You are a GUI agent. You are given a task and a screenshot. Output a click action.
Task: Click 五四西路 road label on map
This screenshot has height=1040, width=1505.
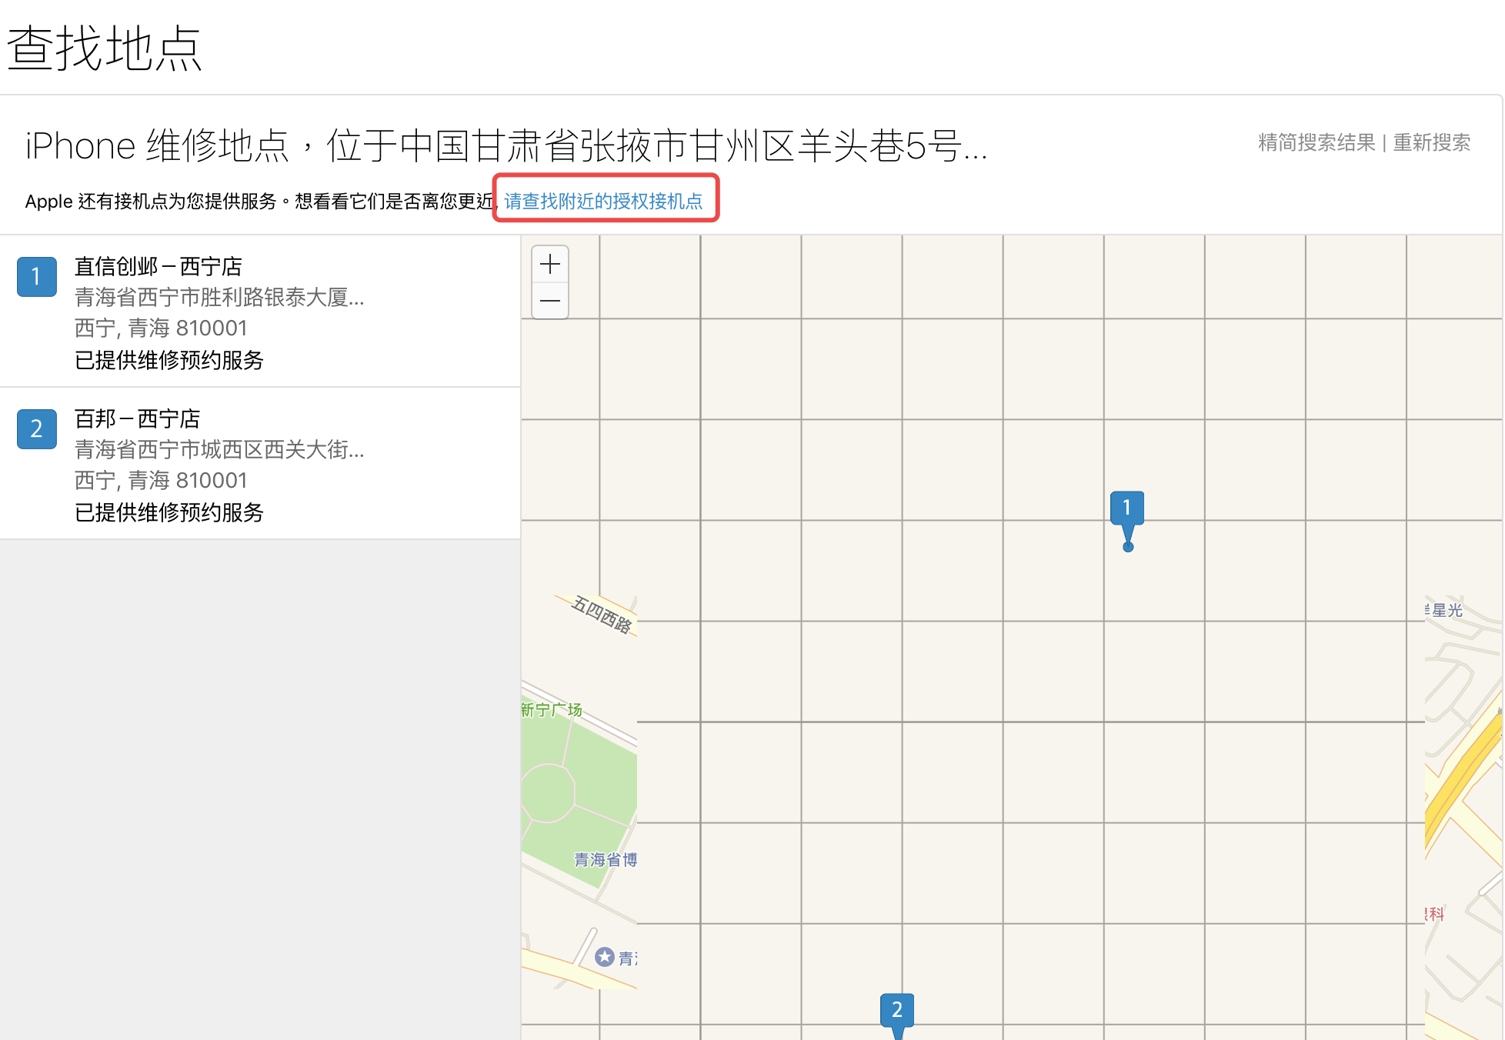[602, 615]
